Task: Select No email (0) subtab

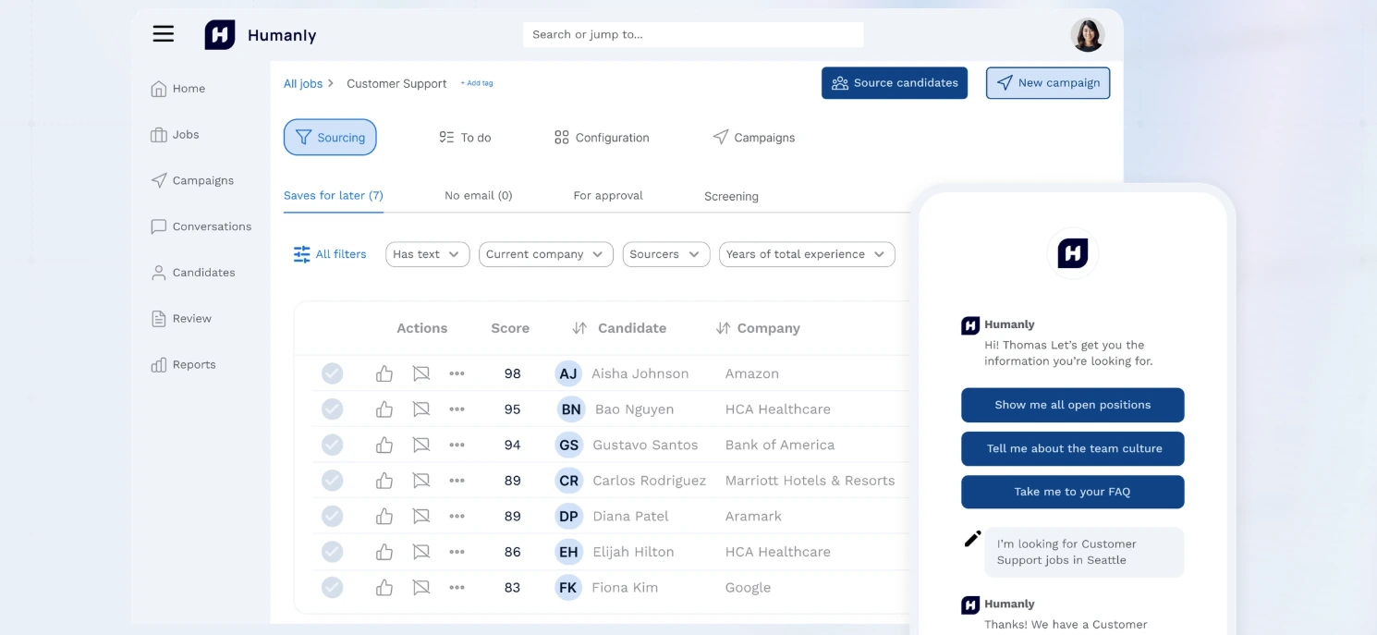Action: [479, 196]
